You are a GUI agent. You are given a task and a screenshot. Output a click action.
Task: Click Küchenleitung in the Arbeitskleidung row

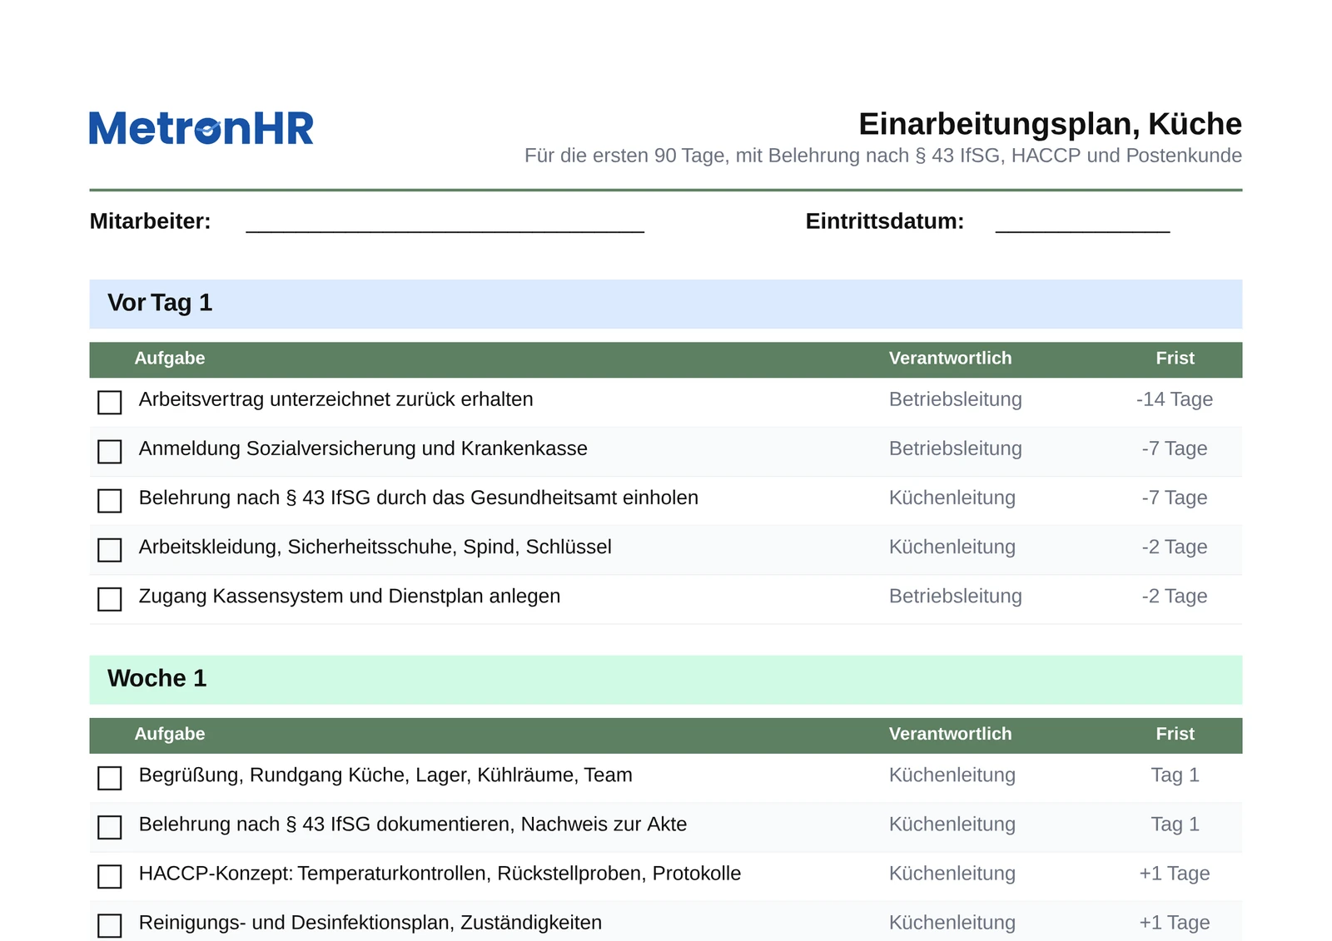point(952,547)
